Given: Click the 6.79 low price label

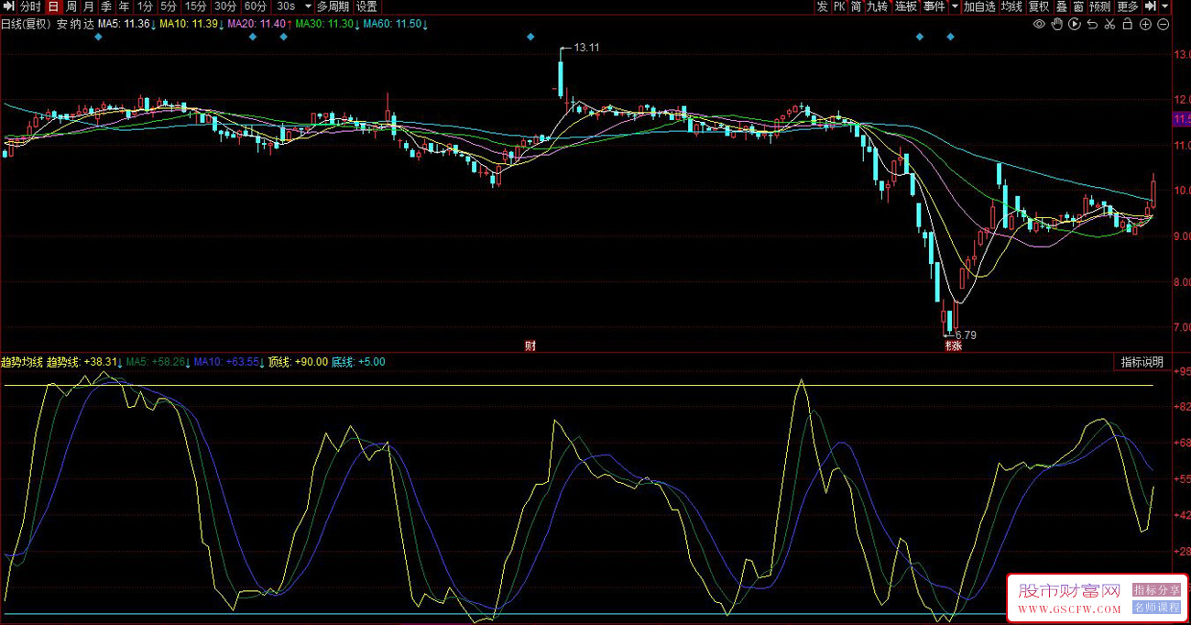Looking at the screenshot, I should pyautogui.click(x=966, y=335).
